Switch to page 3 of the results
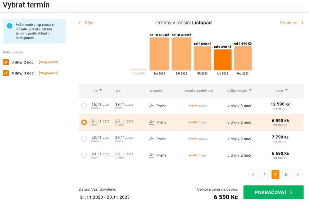Image resolution: width=309 pixels, height=207 pixels. pyautogui.click(x=286, y=174)
